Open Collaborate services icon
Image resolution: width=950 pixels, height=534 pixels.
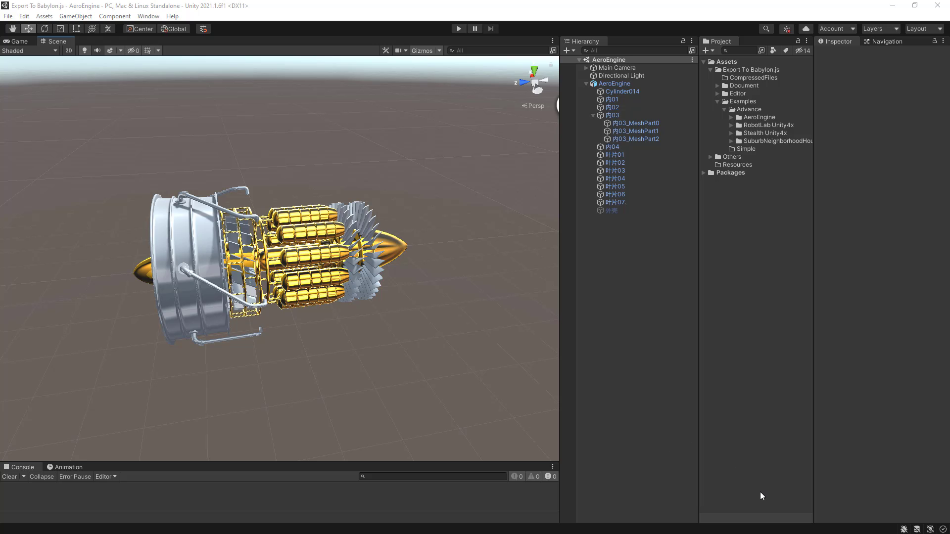787,29
